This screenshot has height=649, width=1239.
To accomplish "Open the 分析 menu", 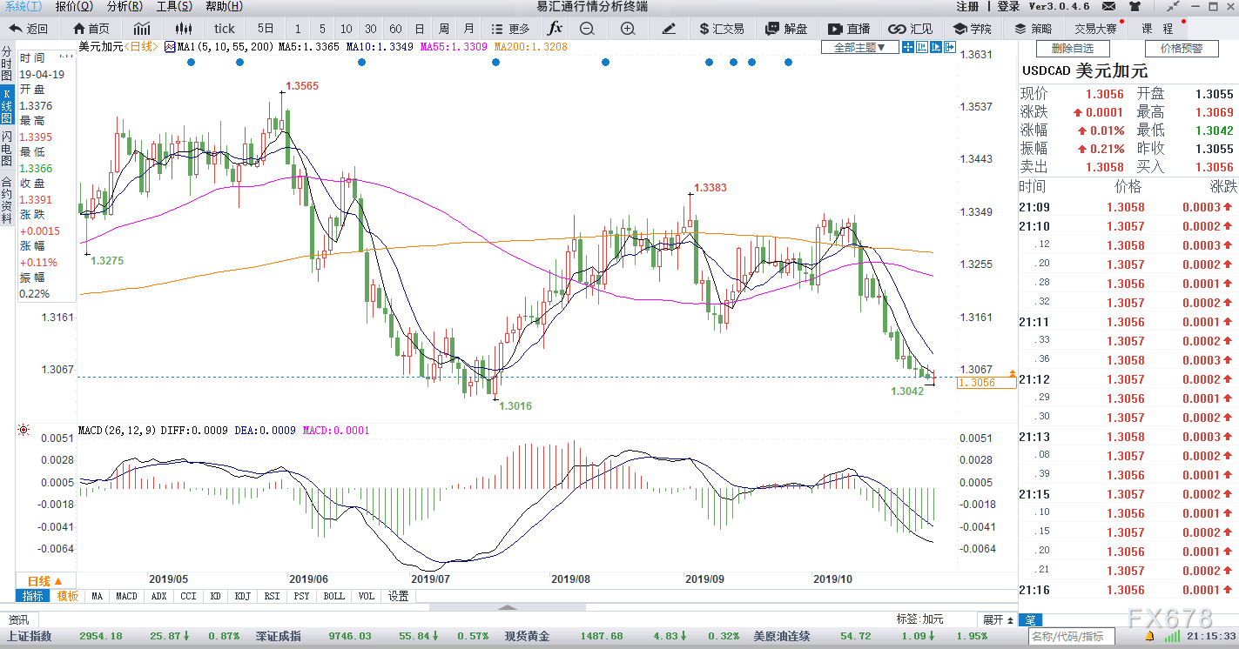I will click(124, 6).
